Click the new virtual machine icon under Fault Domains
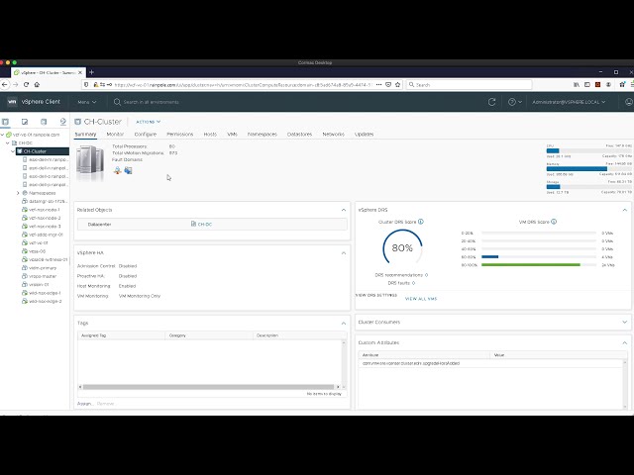 pos(128,170)
